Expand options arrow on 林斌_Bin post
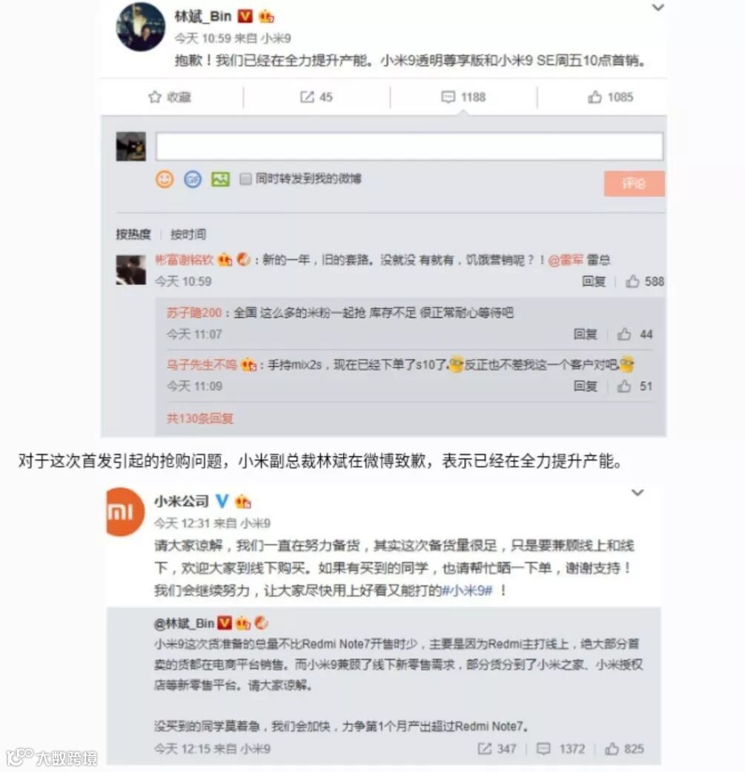745x772 pixels. (658, 7)
